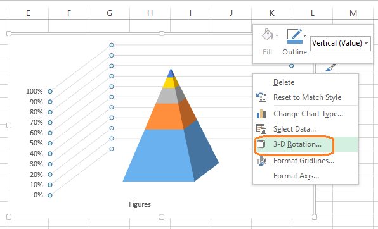Click the Outline pen icon

pyautogui.click(x=294, y=36)
